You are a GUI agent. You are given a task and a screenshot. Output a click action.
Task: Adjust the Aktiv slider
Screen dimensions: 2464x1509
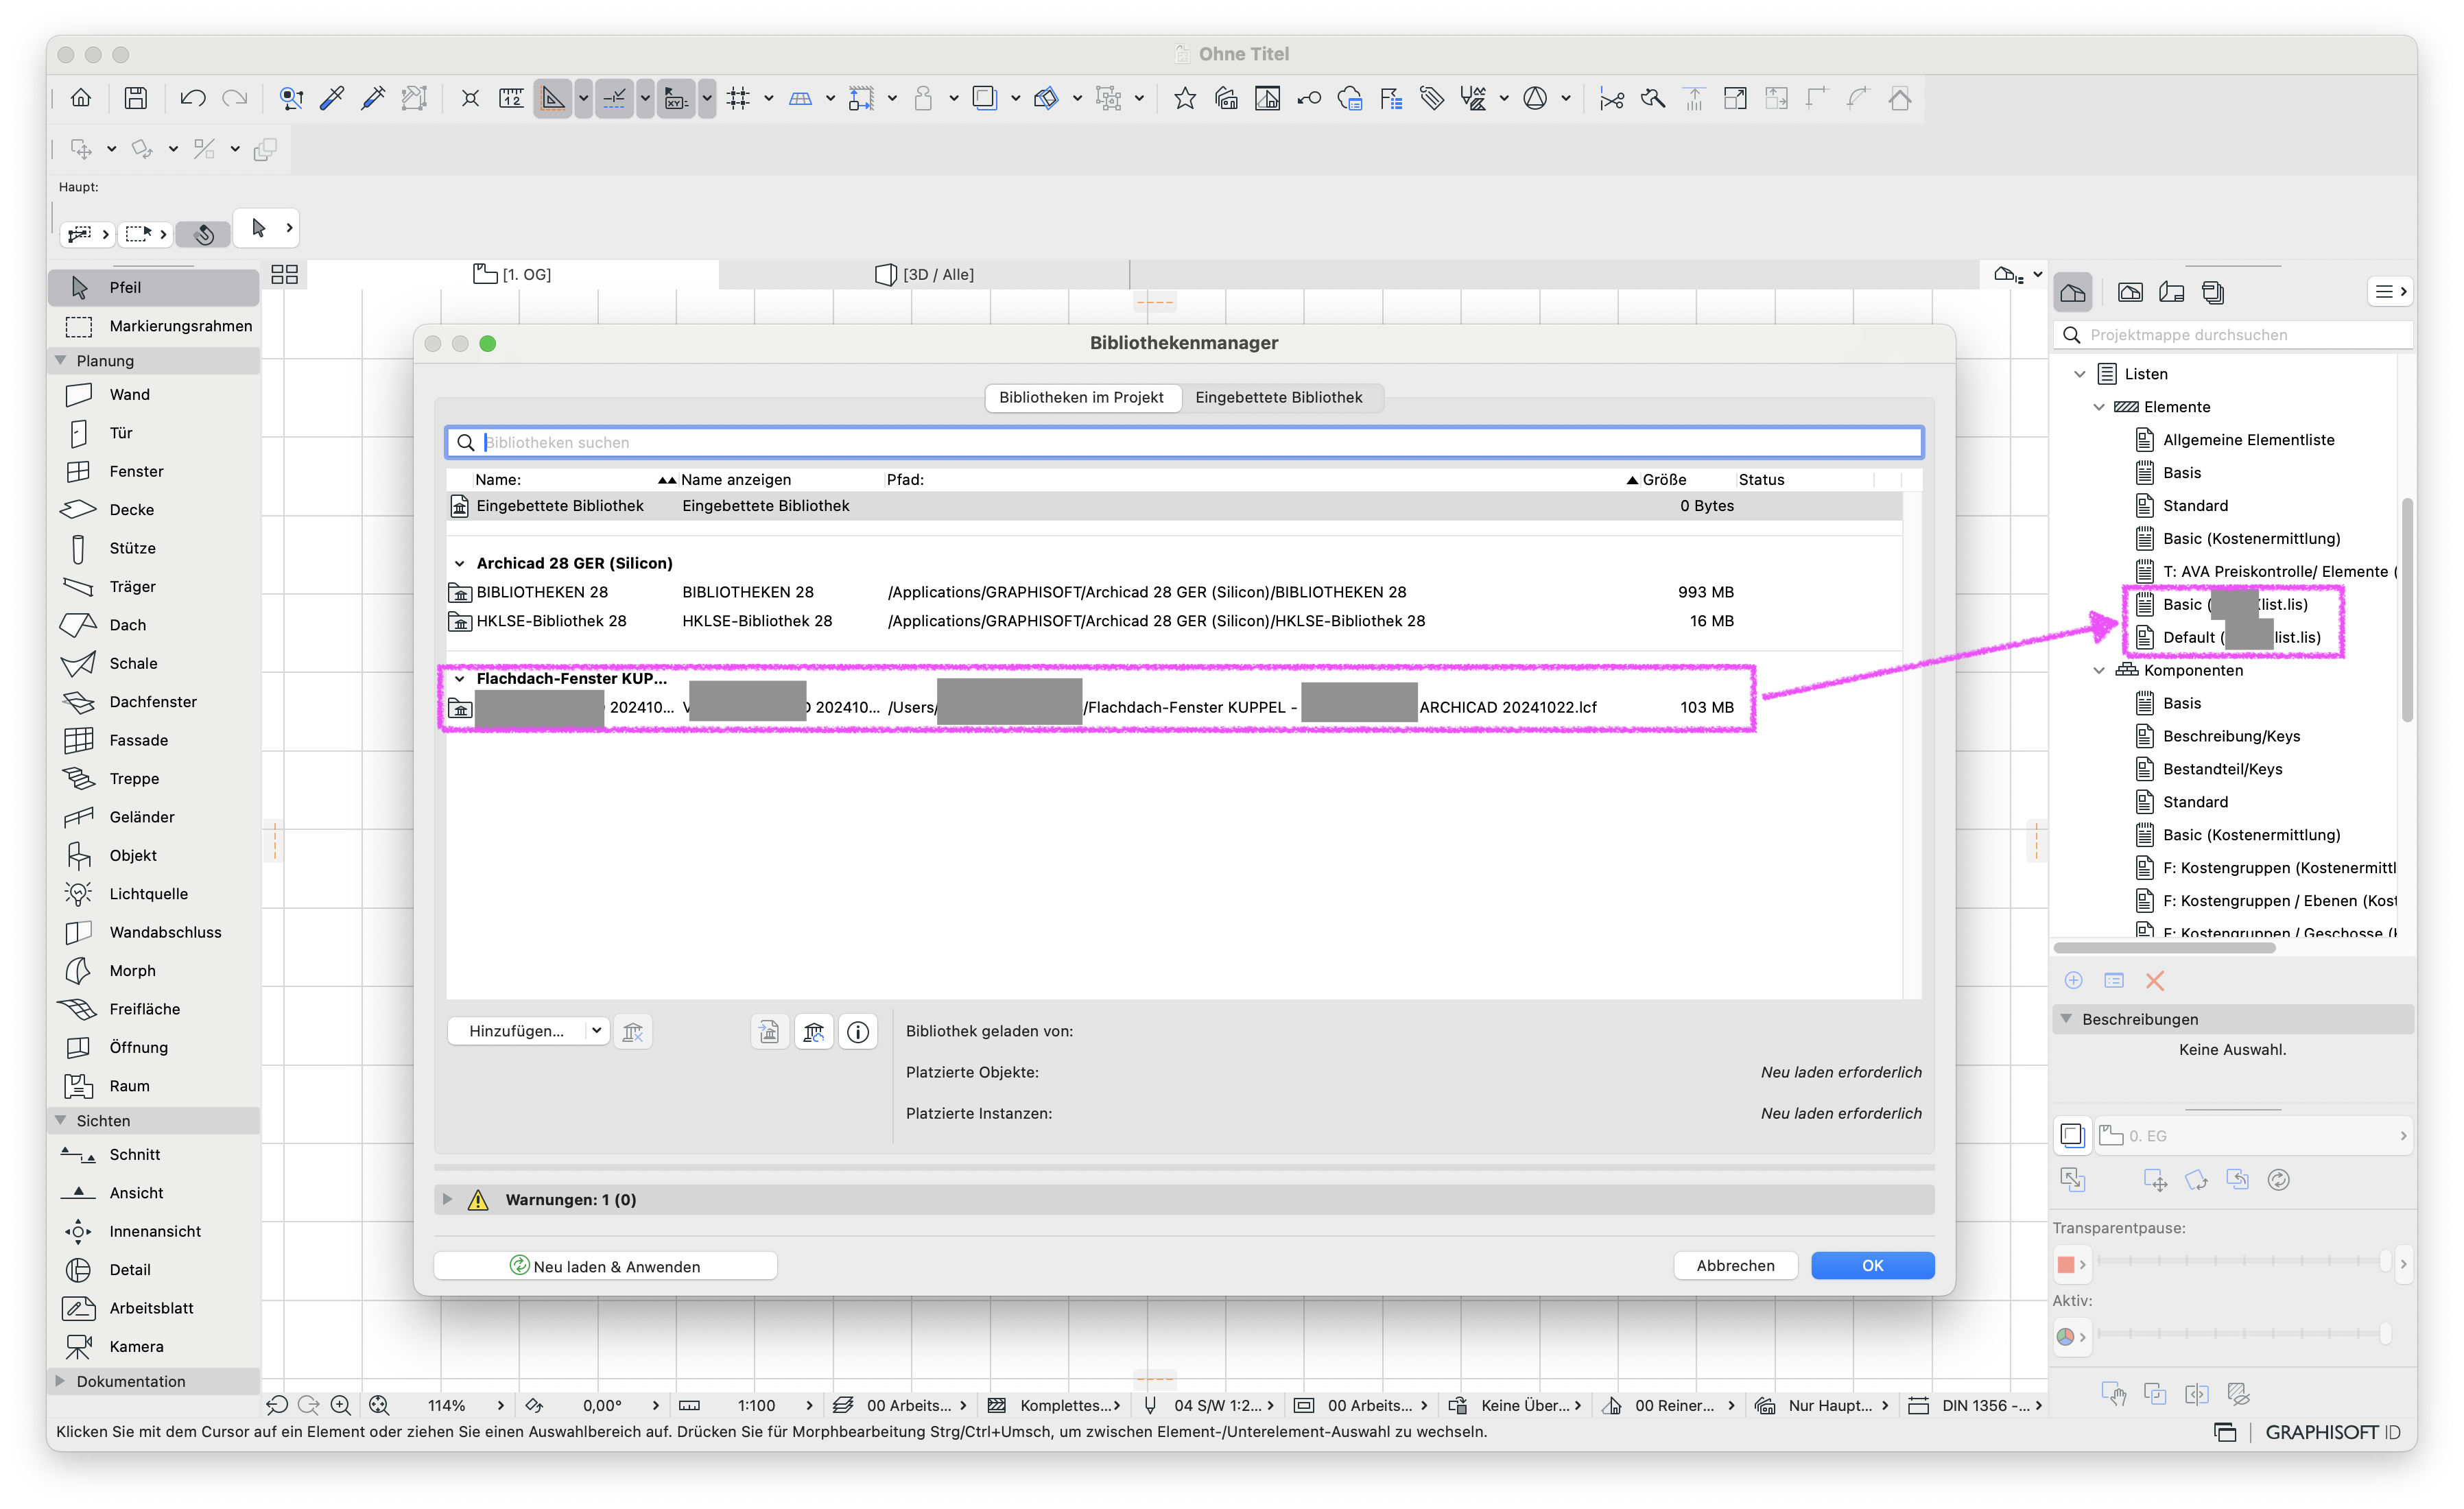tap(2243, 1334)
